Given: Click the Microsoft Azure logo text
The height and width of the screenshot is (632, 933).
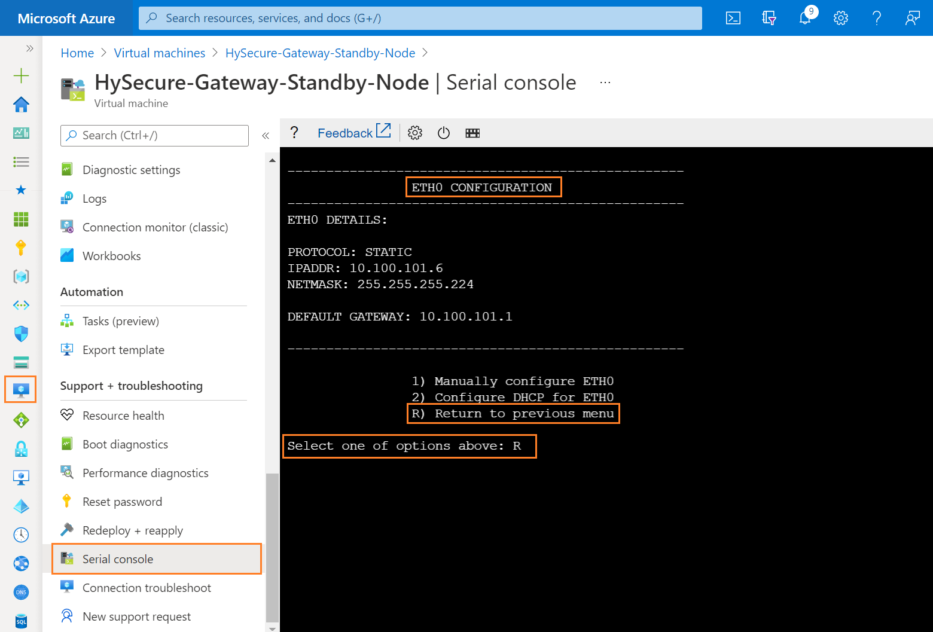Looking at the screenshot, I should click(x=66, y=19).
